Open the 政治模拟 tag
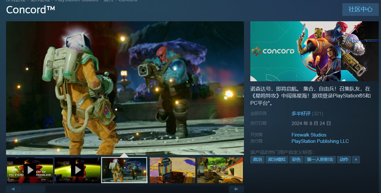This screenshot has width=381, height=193. (x=277, y=160)
